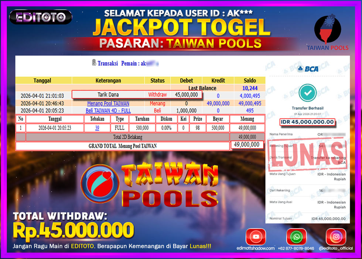Click the Debet column header
The image size is (362, 259).
pyautogui.click(x=186, y=81)
